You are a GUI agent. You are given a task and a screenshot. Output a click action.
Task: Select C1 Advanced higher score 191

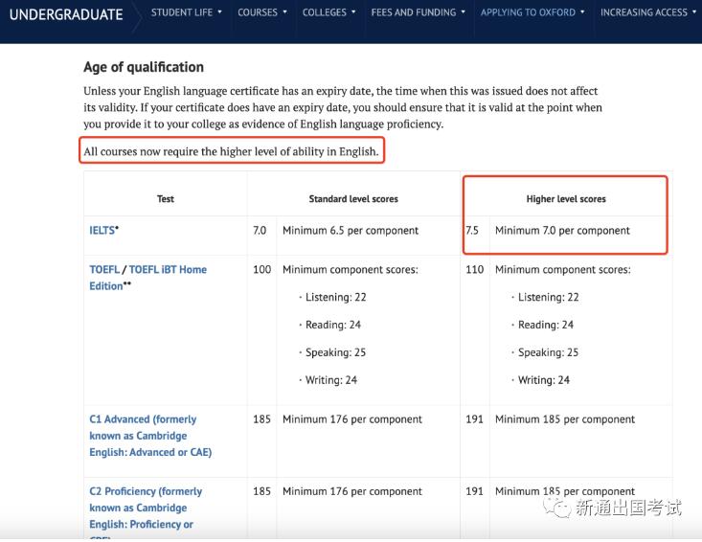tap(475, 419)
